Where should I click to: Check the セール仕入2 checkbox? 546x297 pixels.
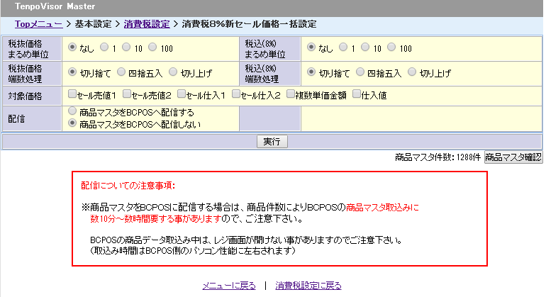click(x=236, y=94)
